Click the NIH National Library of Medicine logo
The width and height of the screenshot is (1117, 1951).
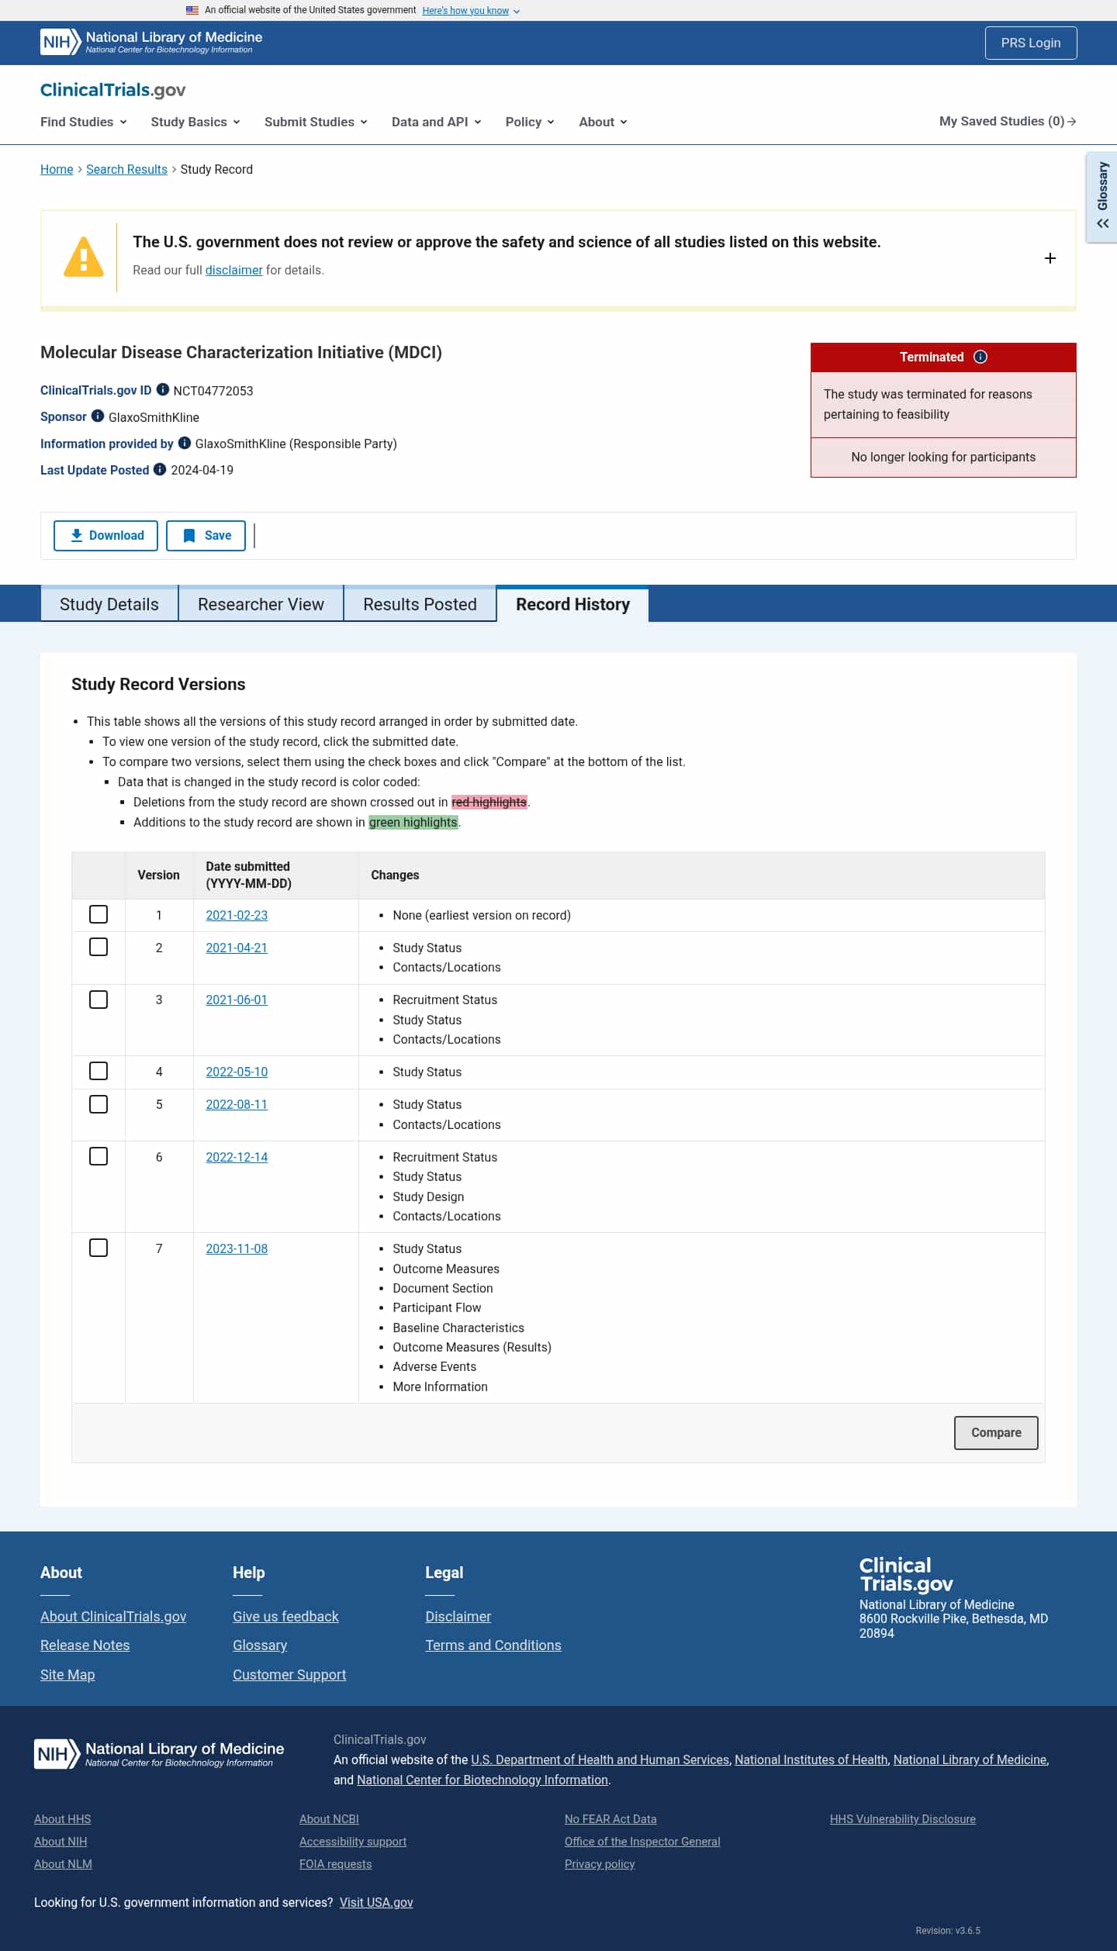152,43
